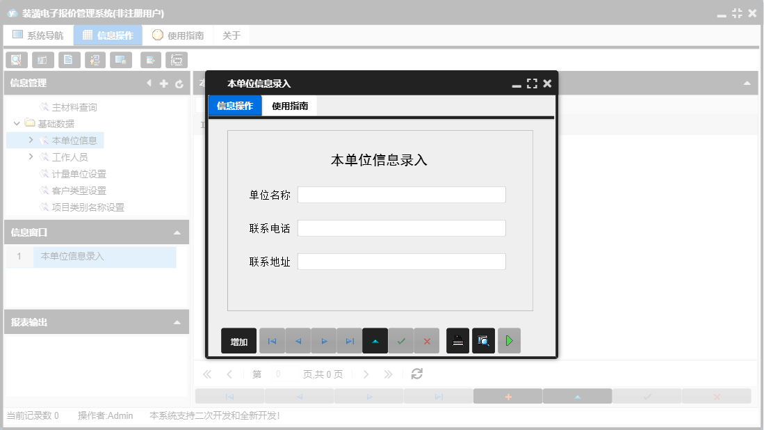
Task: Select the search query icon on the main toolbar
Action: (x=16, y=60)
